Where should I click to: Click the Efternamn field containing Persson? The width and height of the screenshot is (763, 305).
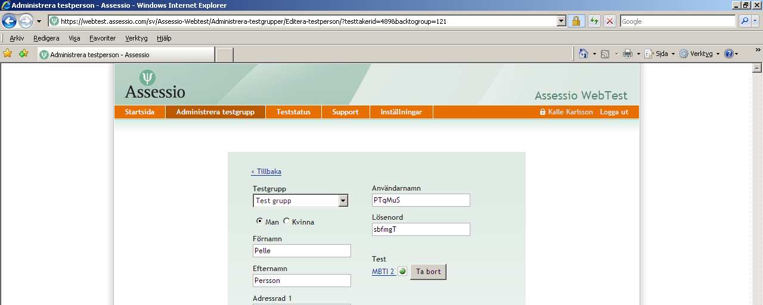pos(302,281)
